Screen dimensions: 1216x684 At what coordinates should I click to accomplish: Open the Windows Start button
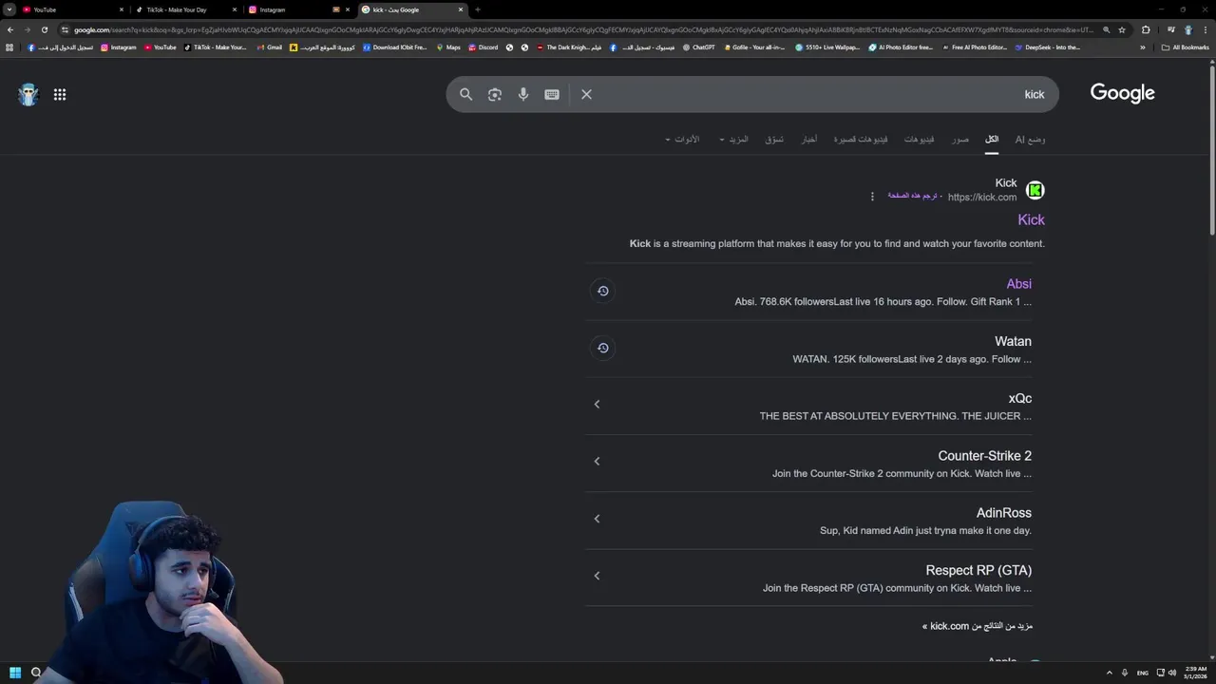click(x=15, y=673)
